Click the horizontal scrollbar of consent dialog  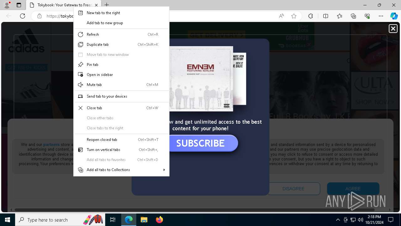[x=194, y=210]
